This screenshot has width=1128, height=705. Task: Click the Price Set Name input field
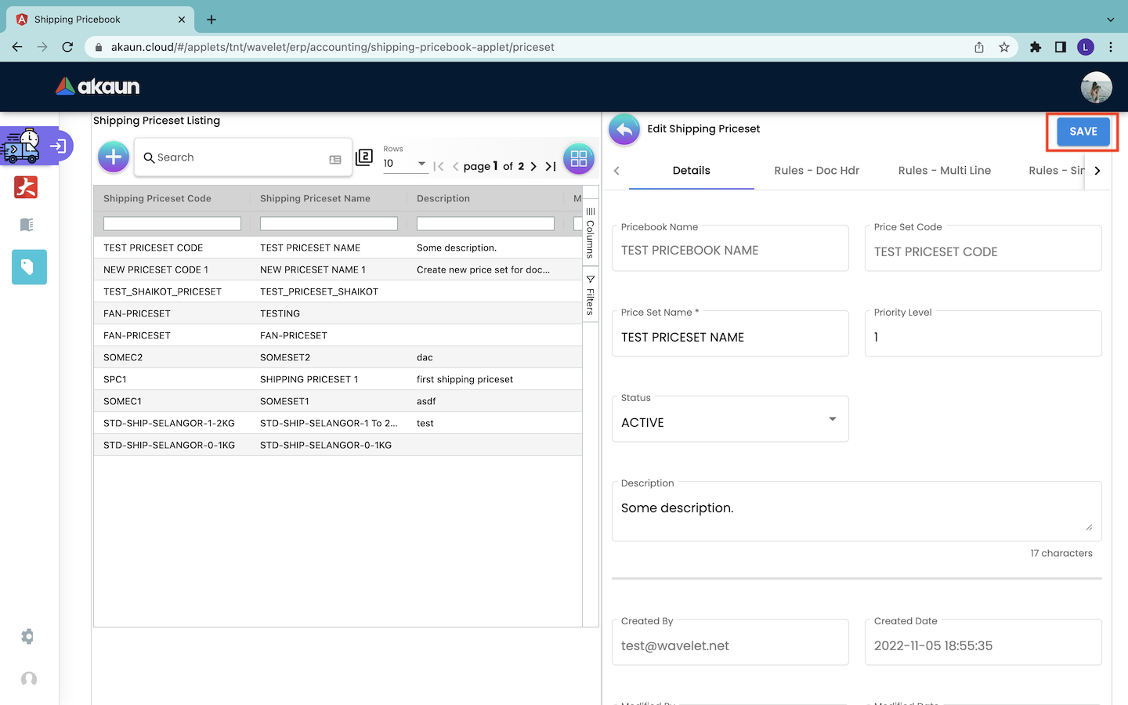(729, 338)
